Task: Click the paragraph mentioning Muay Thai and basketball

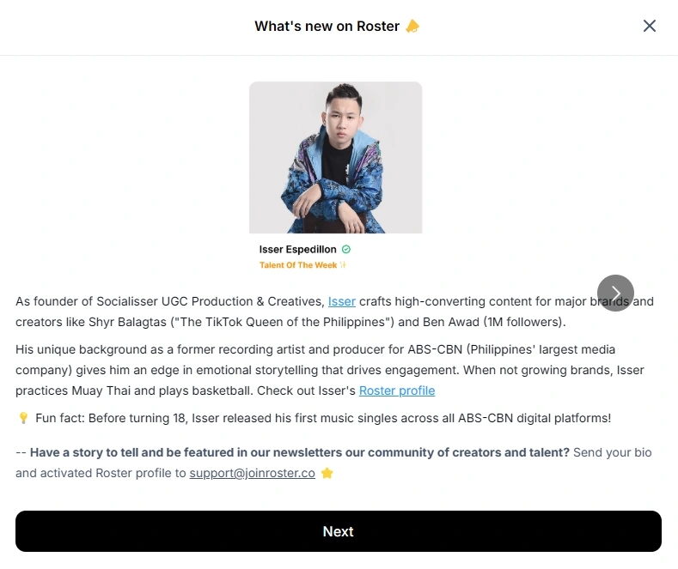Action: click(x=330, y=370)
